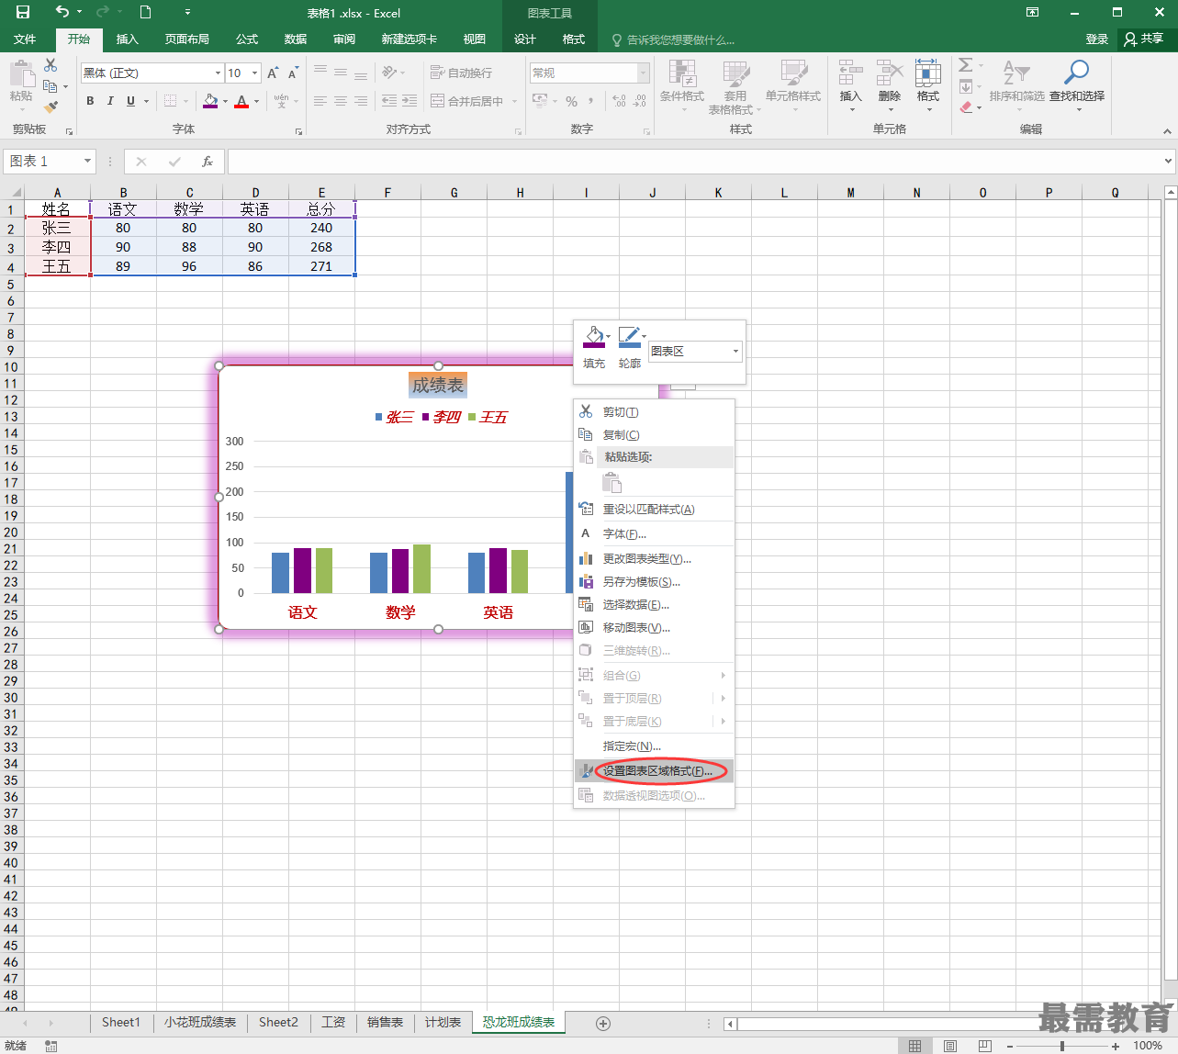Click the zoom slider in status bar
Viewport: 1178px width, 1054px height.
(1061, 1046)
